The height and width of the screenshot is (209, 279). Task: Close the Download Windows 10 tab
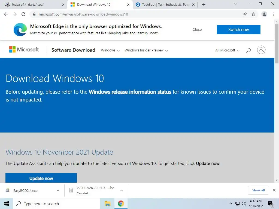(x=128, y=5)
